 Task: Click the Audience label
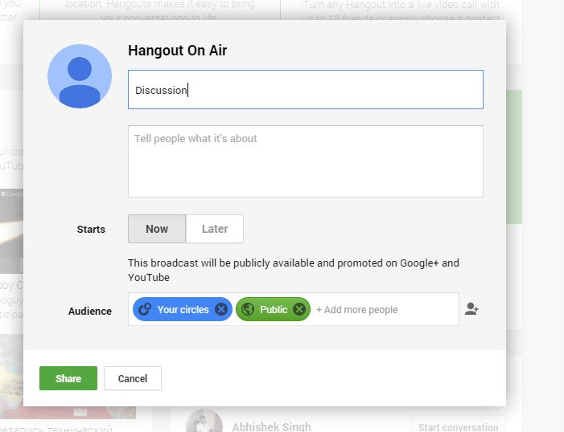pyautogui.click(x=90, y=311)
